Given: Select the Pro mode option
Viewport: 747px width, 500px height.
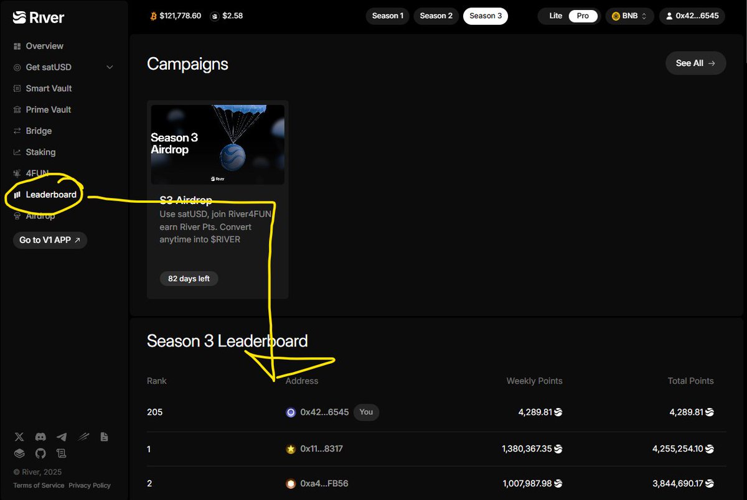Looking at the screenshot, I should coord(583,16).
